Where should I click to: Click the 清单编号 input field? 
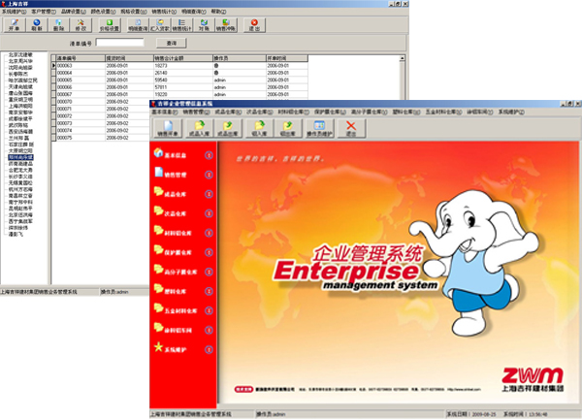[121, 43]
